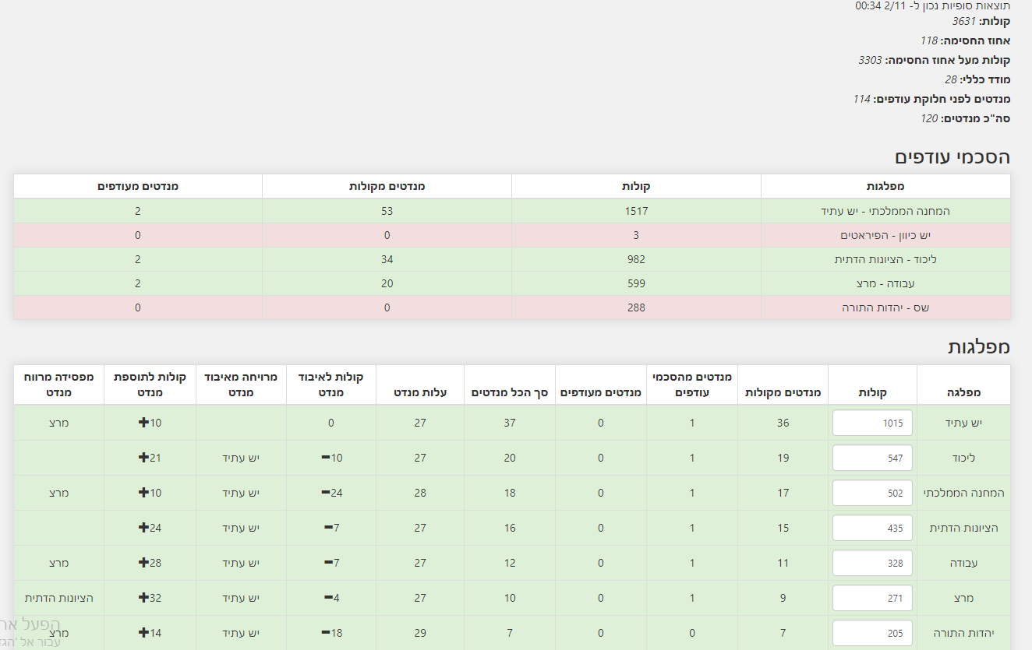Click the plus icon in the מרצ party row
Viewport: 1032px width, 650px height.
tap(143, 598)
